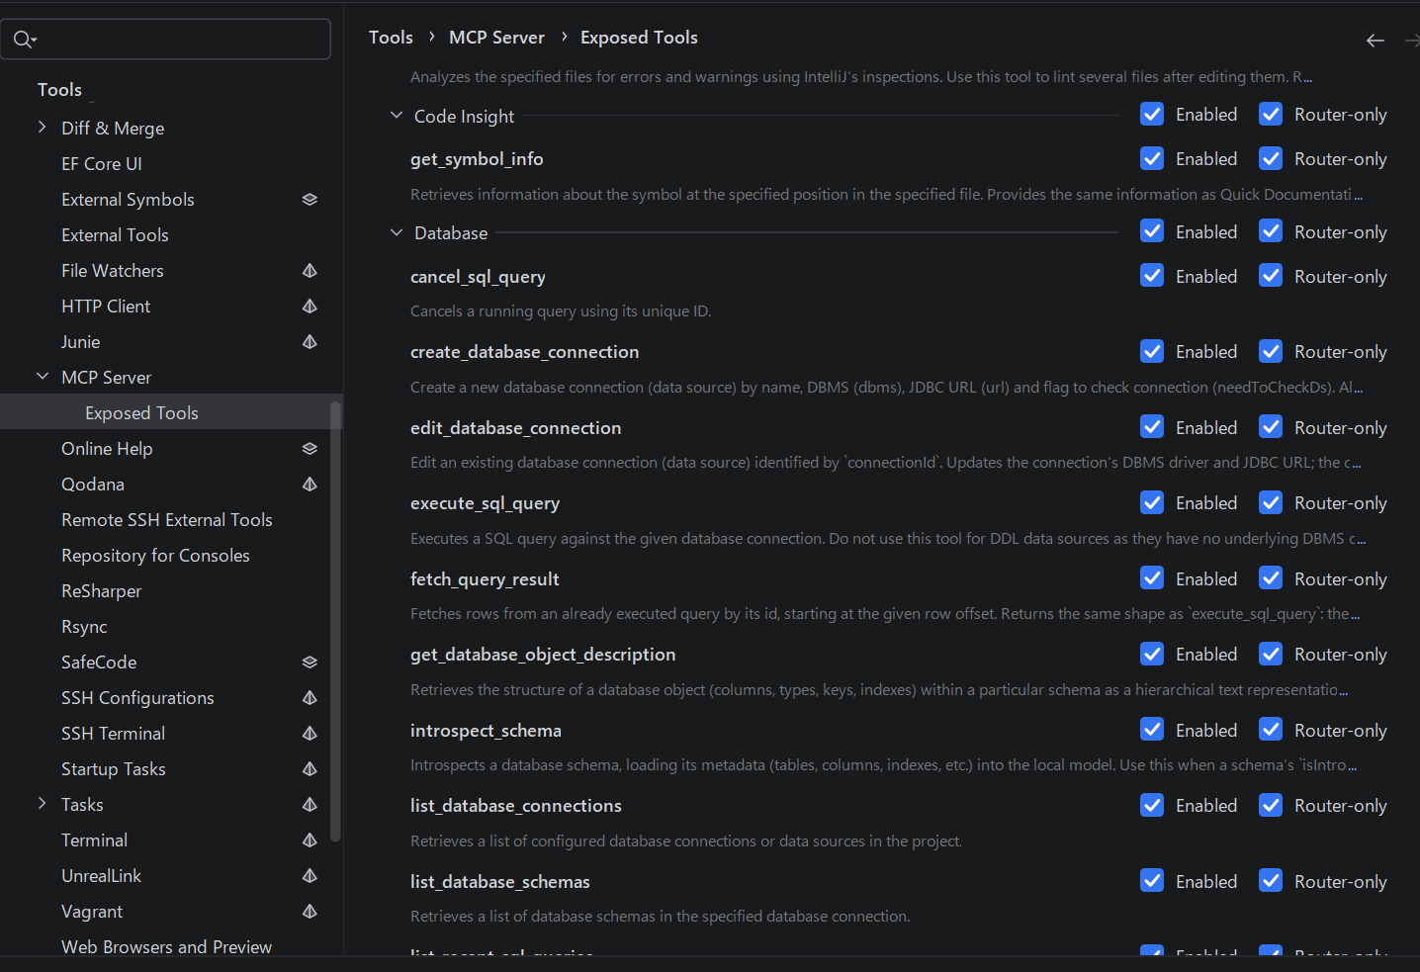The width and height of the screenshot is (1420, 972).
Task: Toggle Router-only for create_database_connection
Action: pyautogui.click(x=1271, y=352)
